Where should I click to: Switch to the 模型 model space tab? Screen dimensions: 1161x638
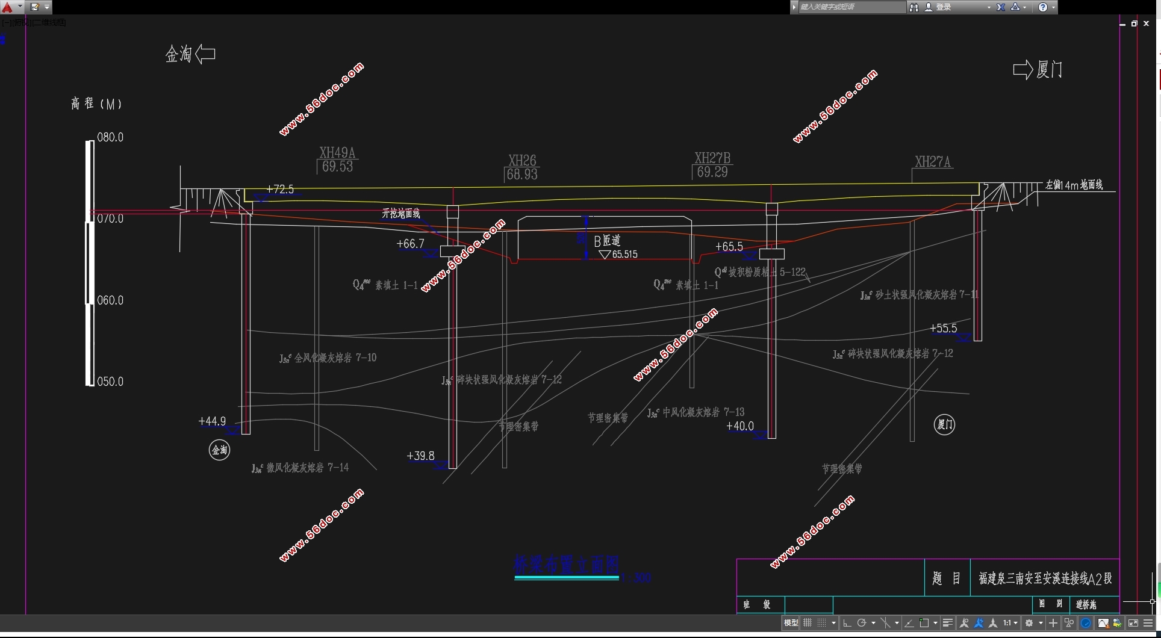[791, 623]
